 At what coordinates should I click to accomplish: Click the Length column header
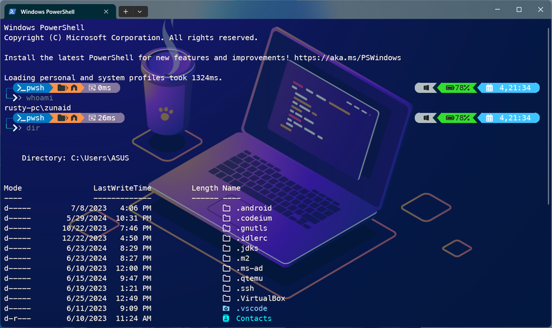(x=205, y=188)
